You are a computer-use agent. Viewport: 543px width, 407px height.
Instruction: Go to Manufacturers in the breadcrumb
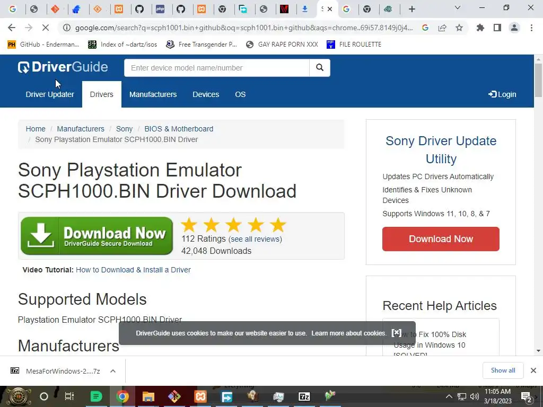[x=81, y=129]
